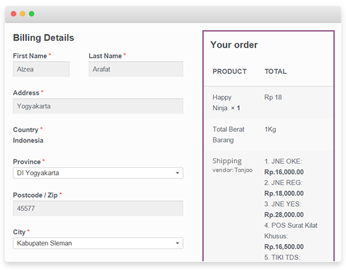Open the Province dropdown arrow
Viewport: 346px width, 270px height.
click(x=177, y=173)
